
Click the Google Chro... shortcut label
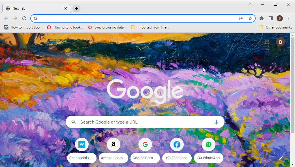[145, 158]
